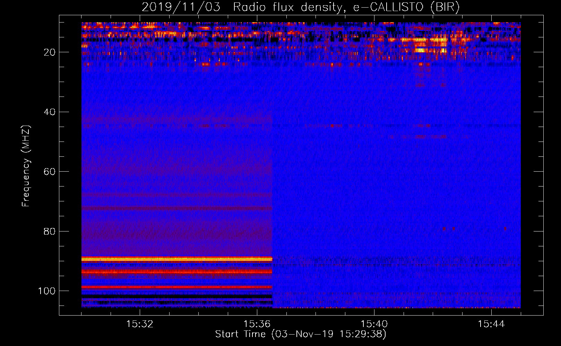Click the 'Start Time (03-Nov-19 15:29:38)' label
The height and width of the screenshot is (346, 561).
[x=301, y=334]
